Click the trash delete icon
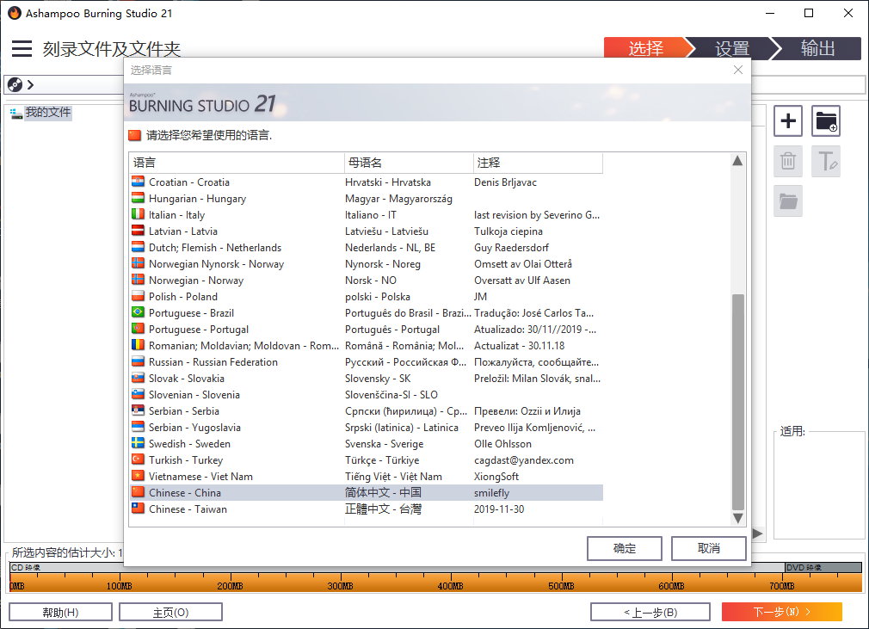The width and height of the screenshot is (869, 629). (x=787, y=161)
